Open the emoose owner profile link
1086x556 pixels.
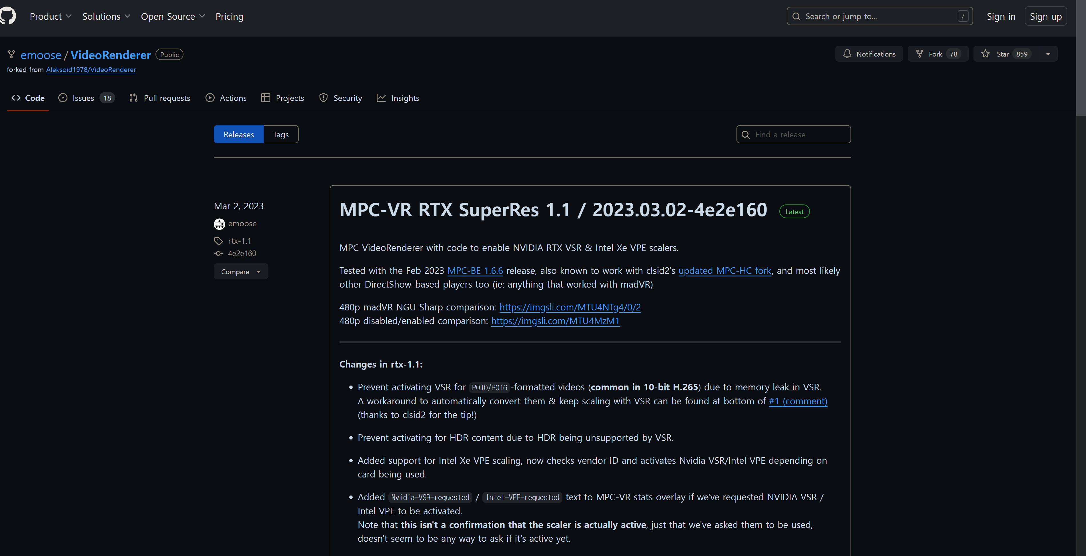[41, 55]
